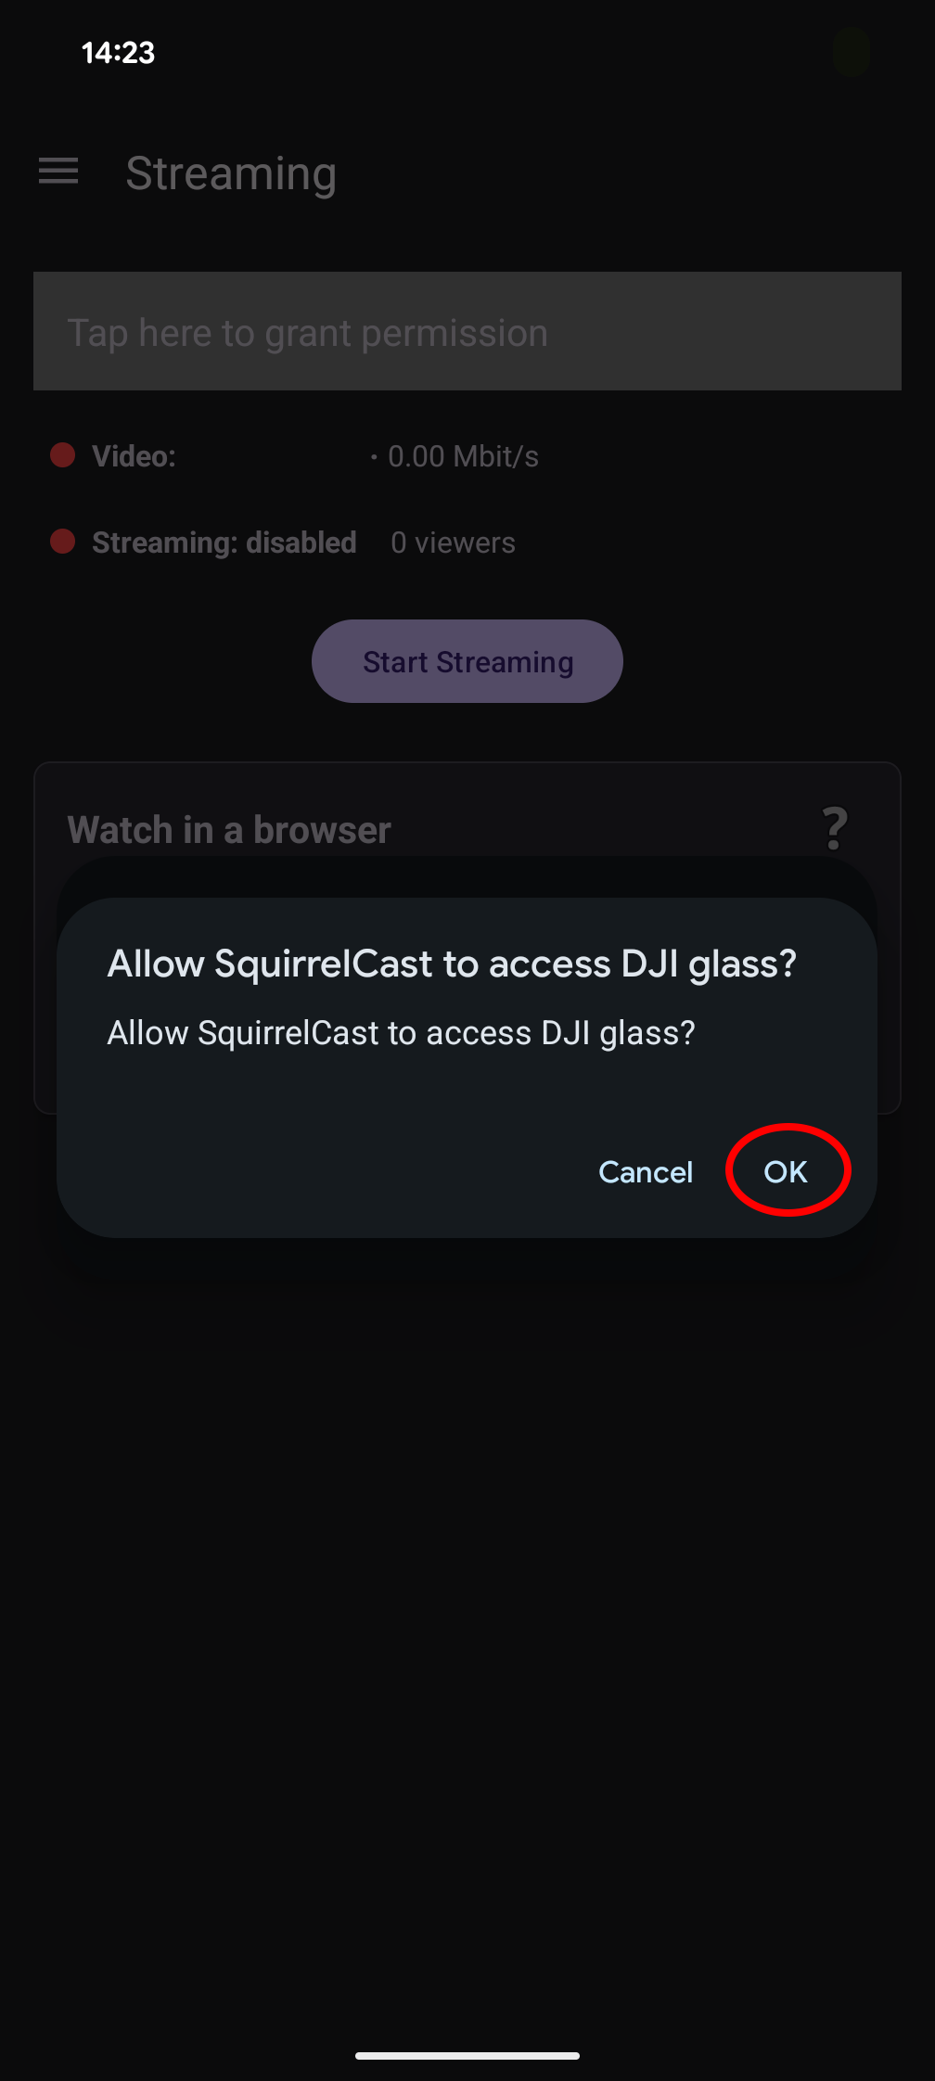Click the 0 viewers label
The height and width of the screenshot is (2081, 935).
point(453,542)
